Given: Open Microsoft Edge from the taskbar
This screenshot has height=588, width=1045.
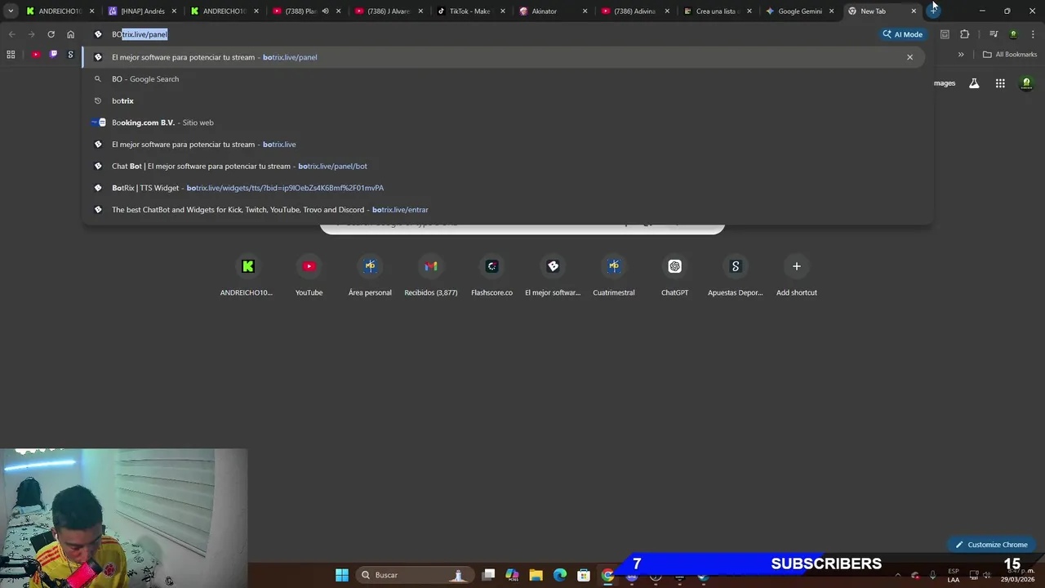Looking at the screenshot, I should (x=560, y=575).
